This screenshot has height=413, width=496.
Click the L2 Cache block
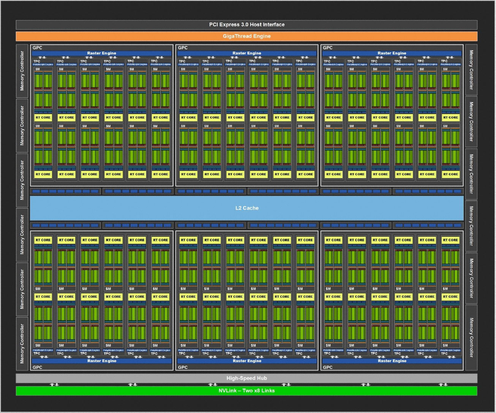(x=247, y=208)
